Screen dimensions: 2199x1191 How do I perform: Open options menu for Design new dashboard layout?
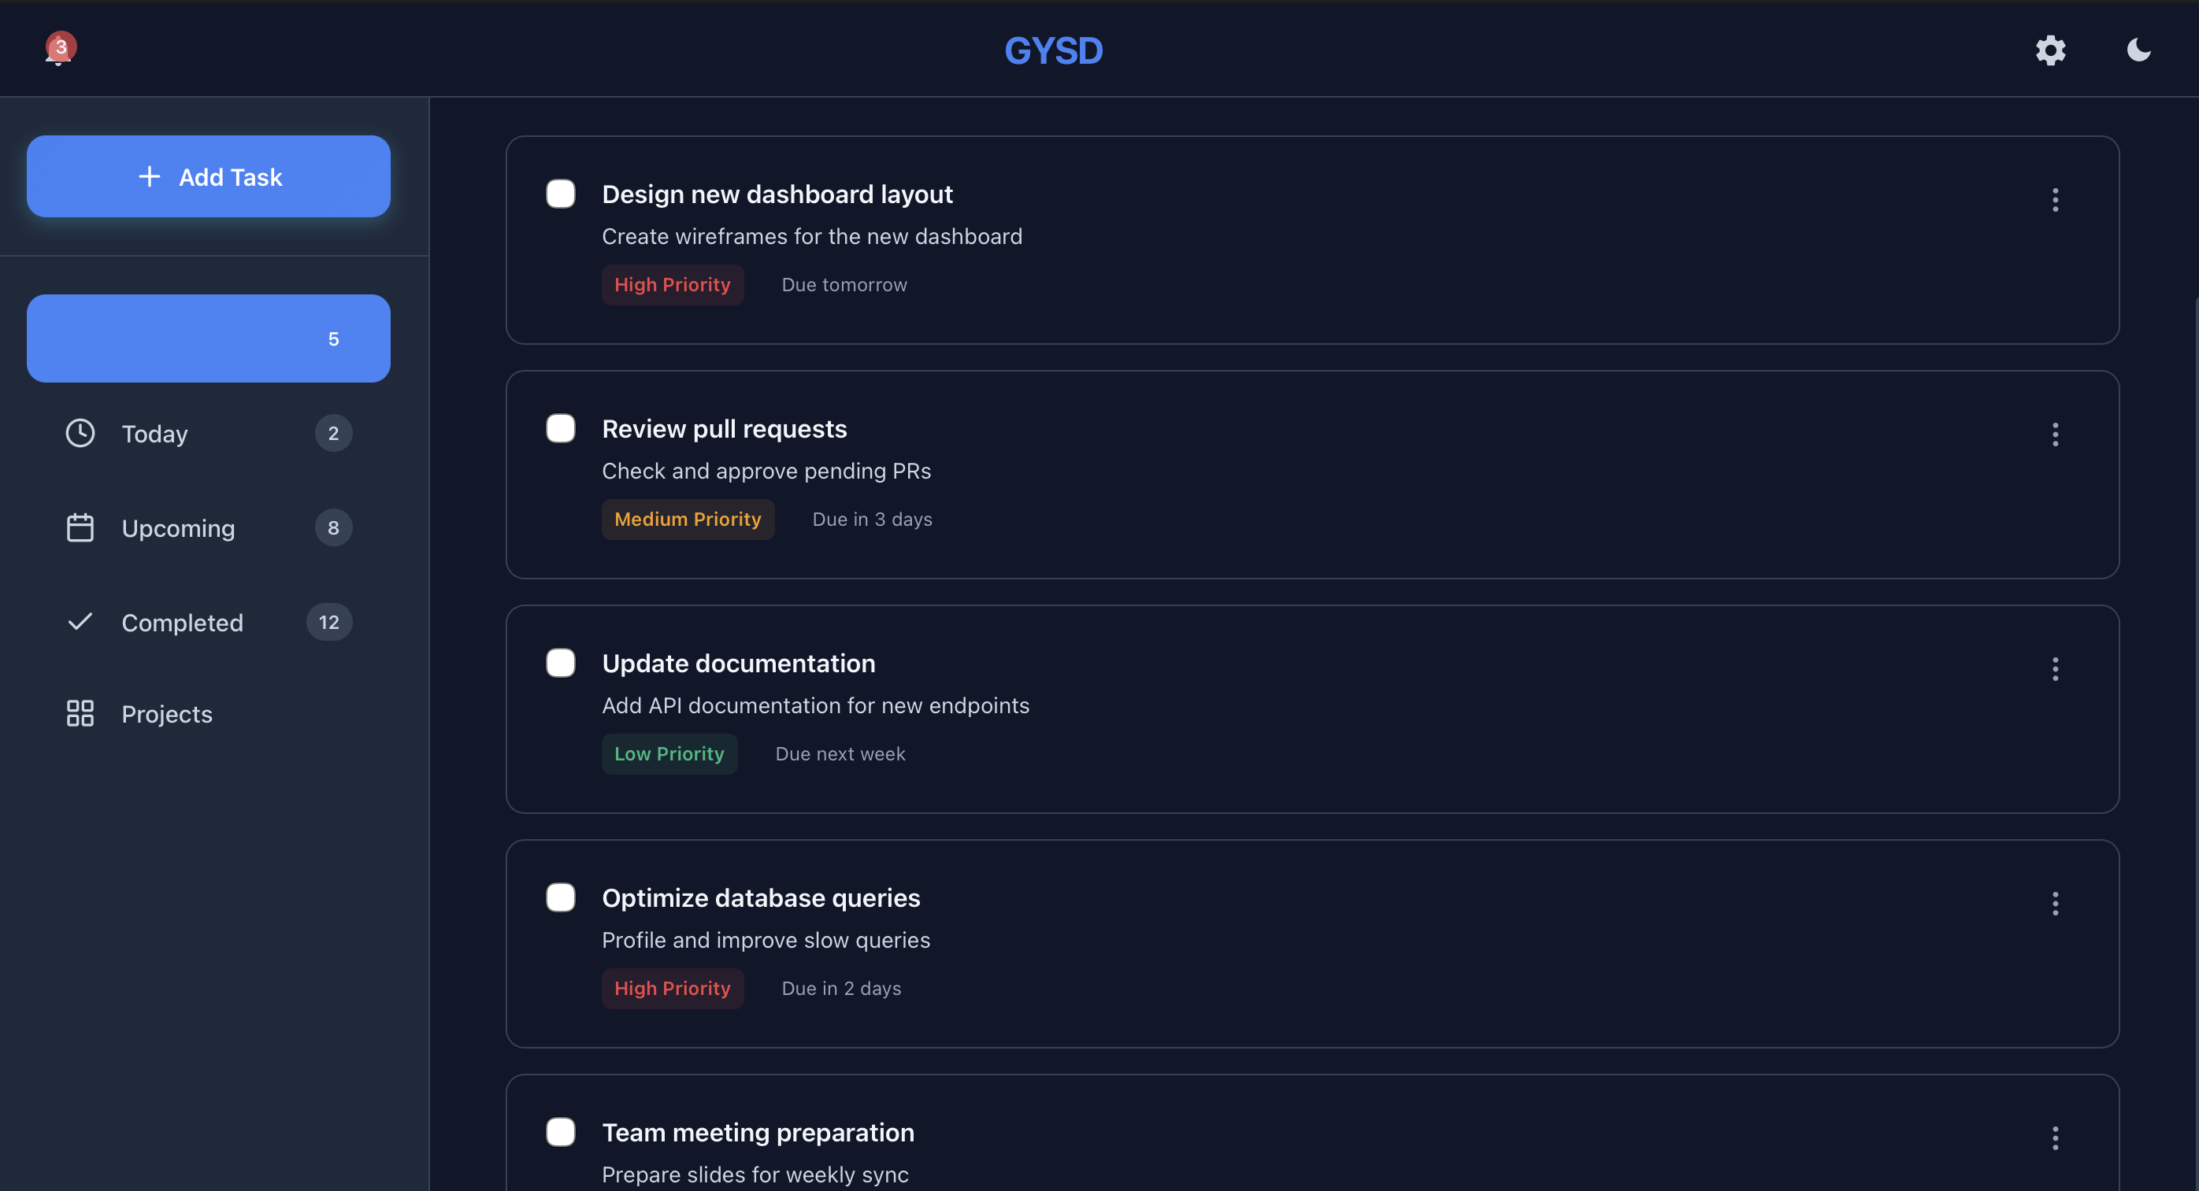pos(2055,200)
